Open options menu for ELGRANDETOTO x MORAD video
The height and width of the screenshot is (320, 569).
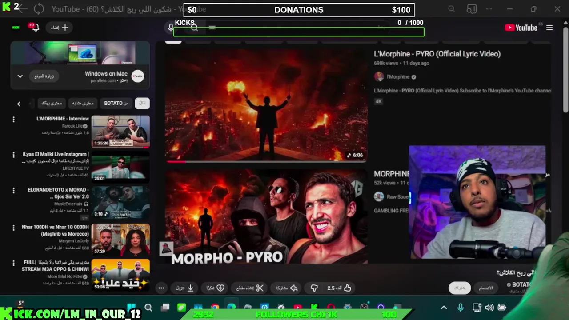(x=13, y=190)
